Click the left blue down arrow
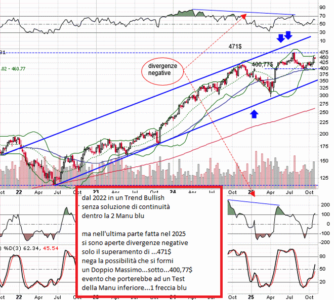Image resolution: width=334 pixels, height=300 pixels. 280,38
